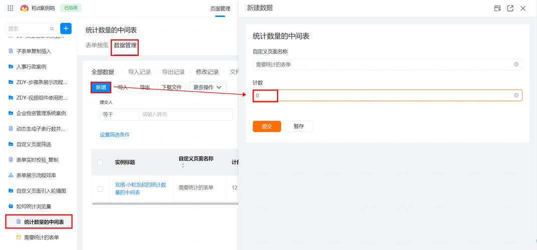Click the document icon of 动态生成子表行数并
The height and width of the screenshot is (250, 537).
pyautogui.click(x=11, y=128)
